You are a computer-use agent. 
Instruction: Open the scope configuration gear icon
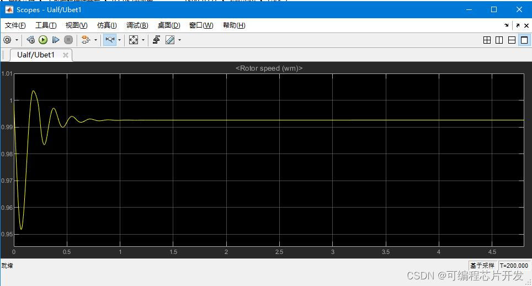(7, 40)
